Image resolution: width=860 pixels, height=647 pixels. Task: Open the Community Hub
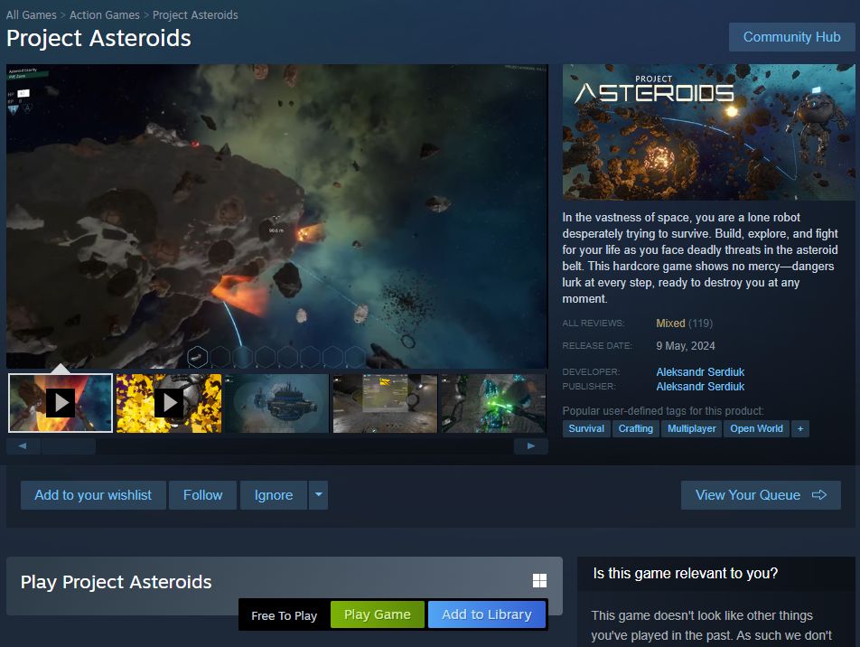(791, 37)
